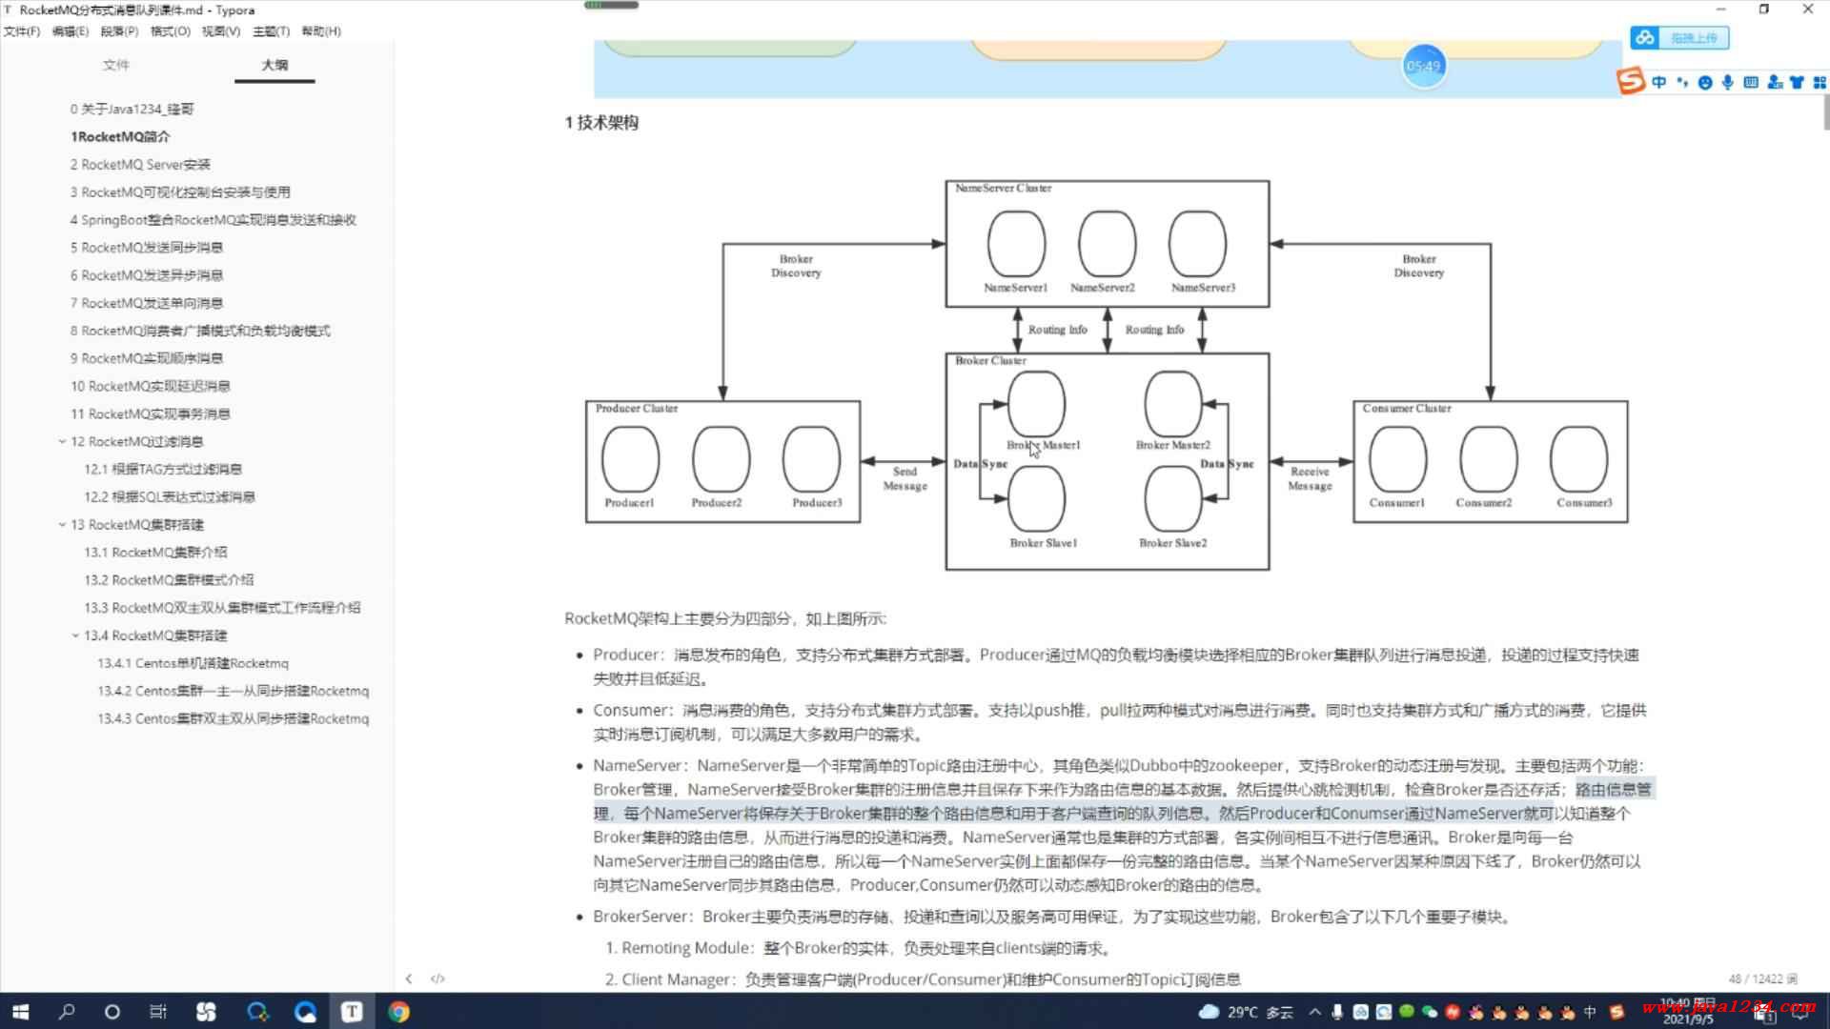Click the RocketMQ architecture diagram image
This screenshot has height=1029, width=1830.
[x=1107, y=375]
